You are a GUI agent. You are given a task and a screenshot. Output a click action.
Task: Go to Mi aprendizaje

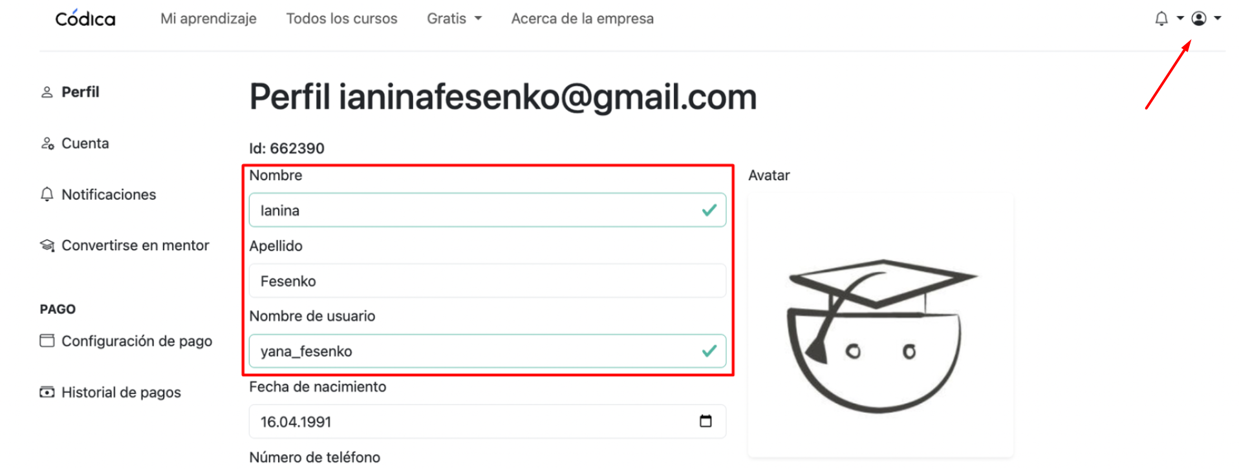tap(208, 19)
